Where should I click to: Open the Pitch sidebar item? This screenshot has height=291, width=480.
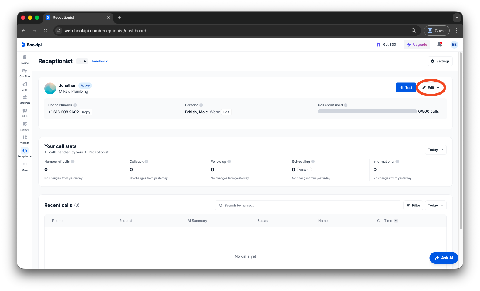point(25,113)
